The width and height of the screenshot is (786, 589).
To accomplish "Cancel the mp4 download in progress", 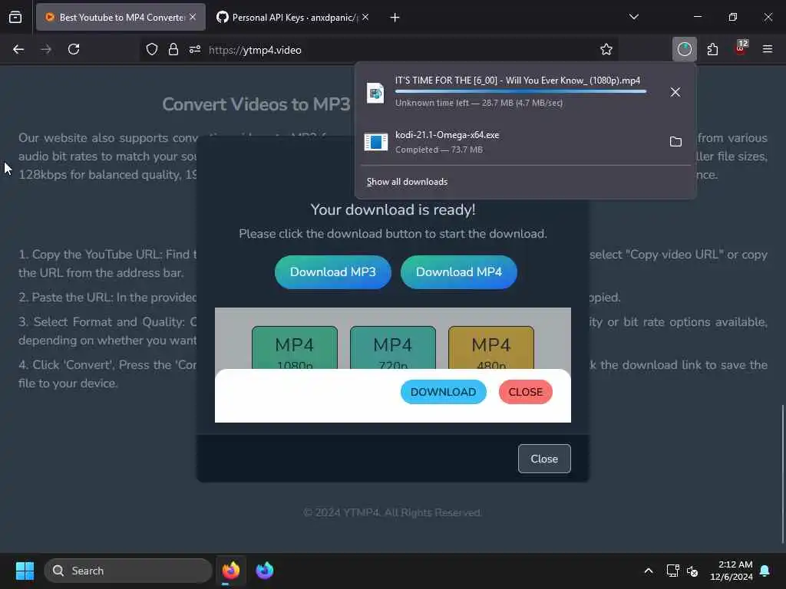I will click(675, 92).
